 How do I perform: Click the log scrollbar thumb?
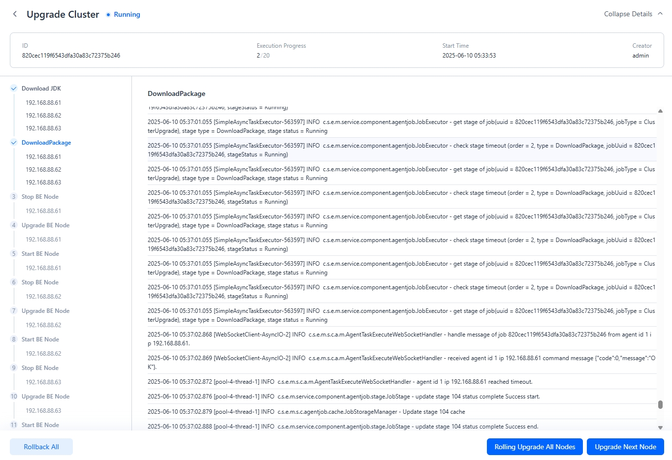pos(660,404)
